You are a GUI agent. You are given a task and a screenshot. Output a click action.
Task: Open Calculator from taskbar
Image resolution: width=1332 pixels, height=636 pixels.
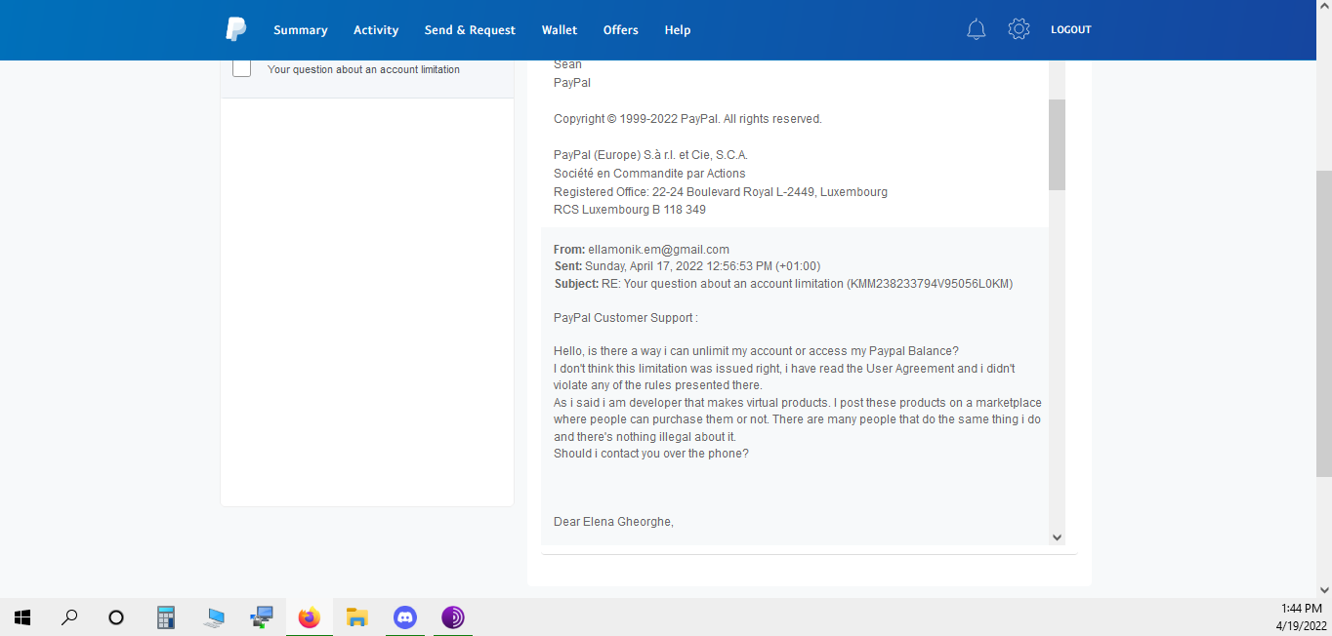166,616
